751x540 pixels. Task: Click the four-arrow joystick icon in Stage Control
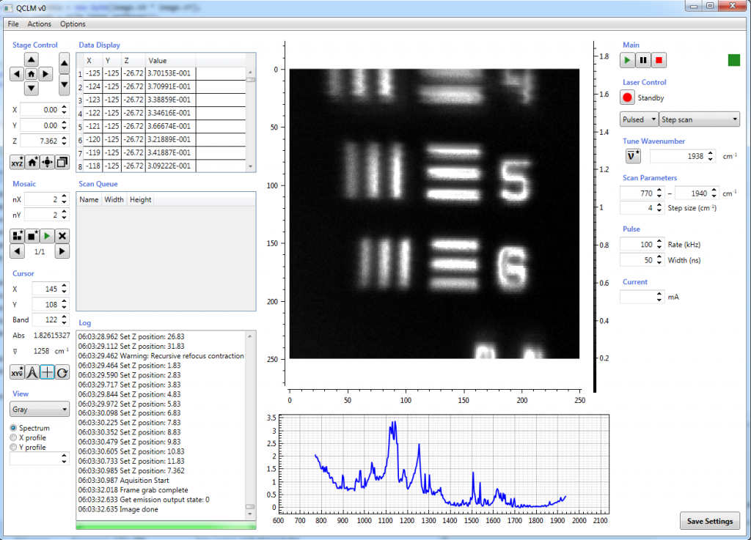pos(47,162)
